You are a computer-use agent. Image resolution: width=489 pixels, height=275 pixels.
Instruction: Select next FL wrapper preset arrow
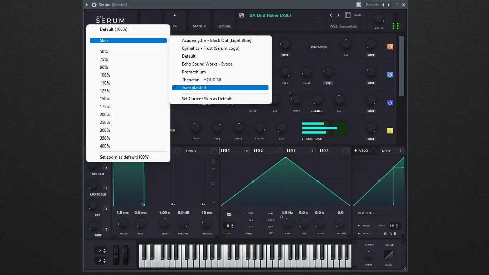(389, 5)
